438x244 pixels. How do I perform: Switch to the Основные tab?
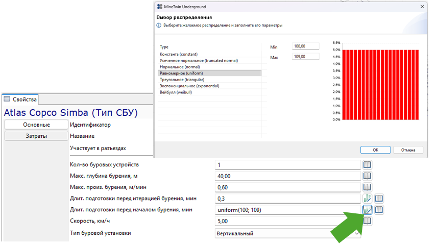[x=36, y=125]
